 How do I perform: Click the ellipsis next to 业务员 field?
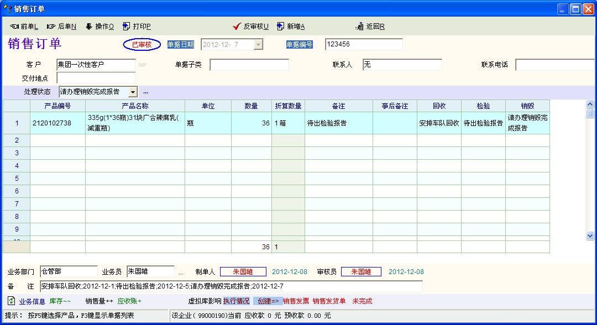click(x=181, y=272)
